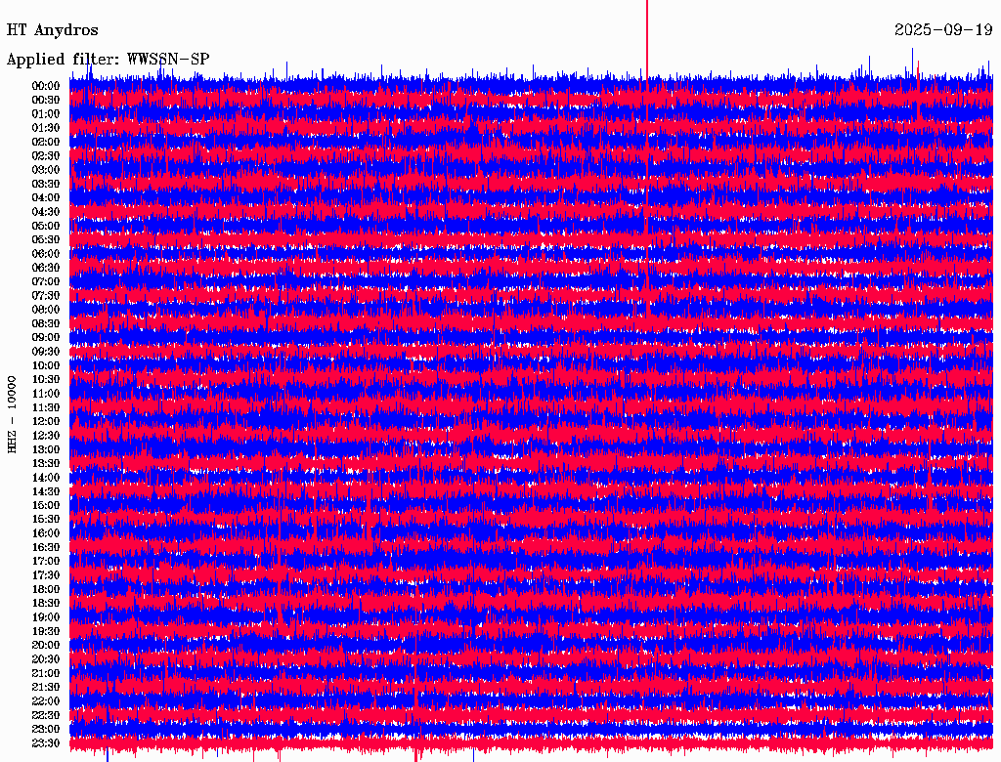Screen dimensions: 1001x762
Task: Select the 00:30 time label
Action: pyautogui.click(x=46, y=100)
